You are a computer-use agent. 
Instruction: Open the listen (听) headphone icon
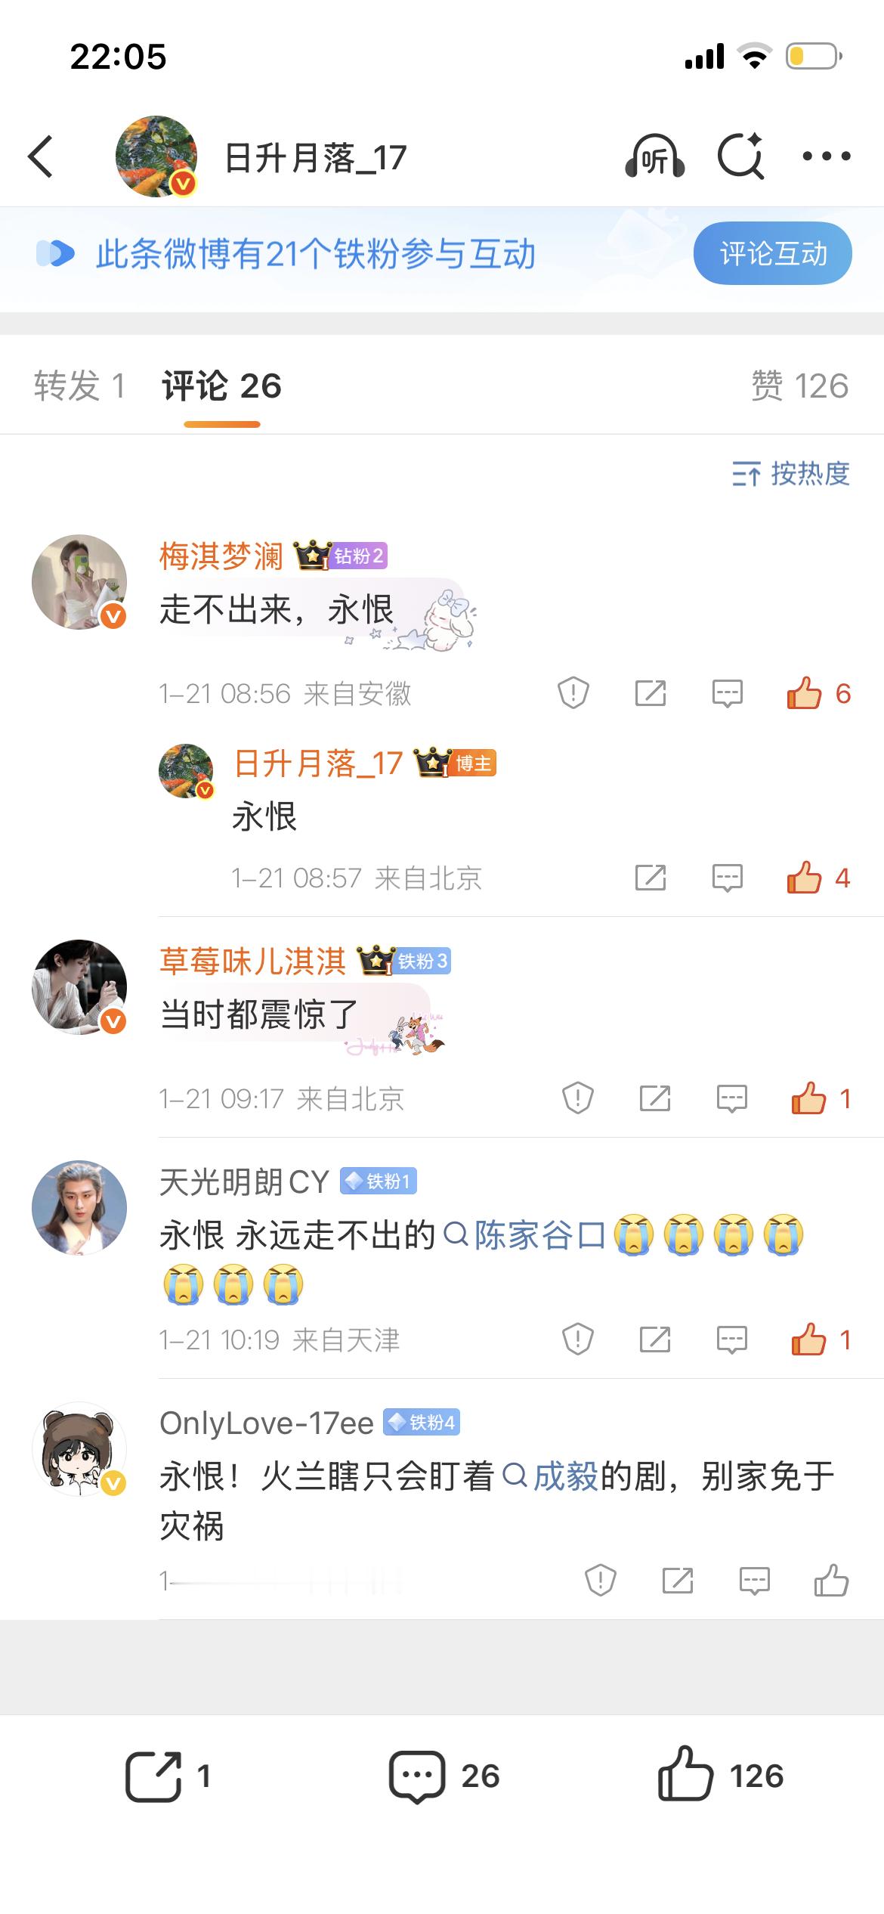coord(655,156)
